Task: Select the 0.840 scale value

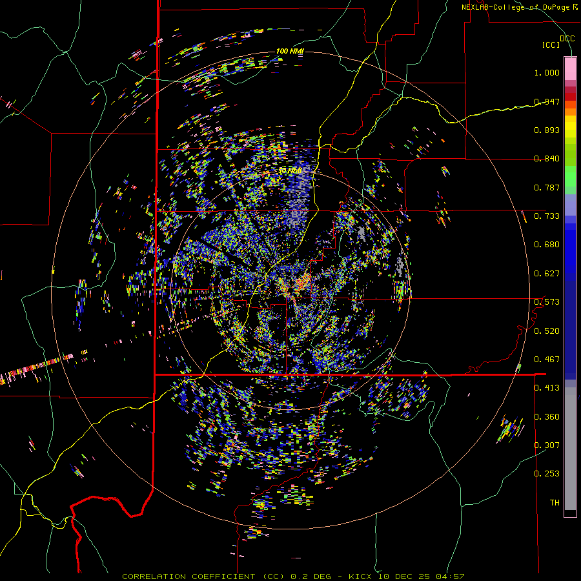Action: pos(547,159)
